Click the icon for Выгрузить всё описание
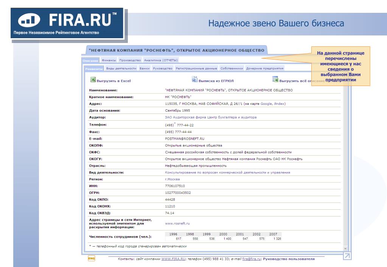 point(275,79)
